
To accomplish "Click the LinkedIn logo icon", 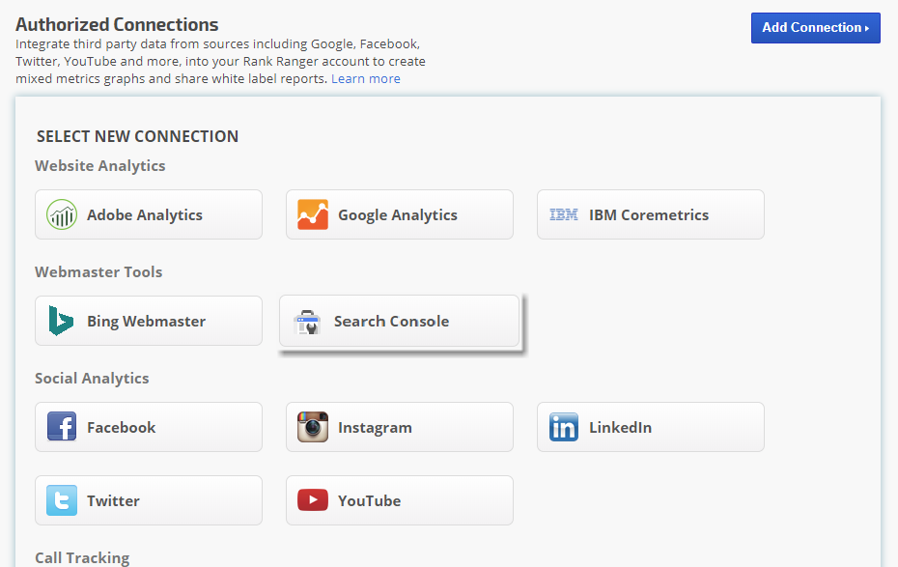I will point(564,427).
